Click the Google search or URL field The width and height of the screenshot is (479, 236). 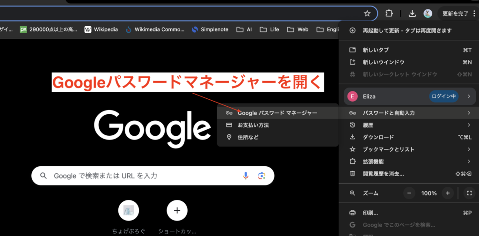[x=153, y=176]
